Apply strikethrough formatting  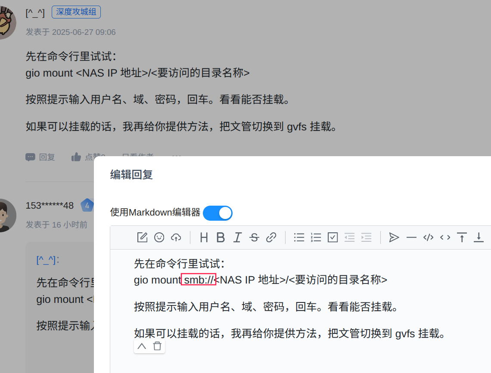tap(254, 237)
